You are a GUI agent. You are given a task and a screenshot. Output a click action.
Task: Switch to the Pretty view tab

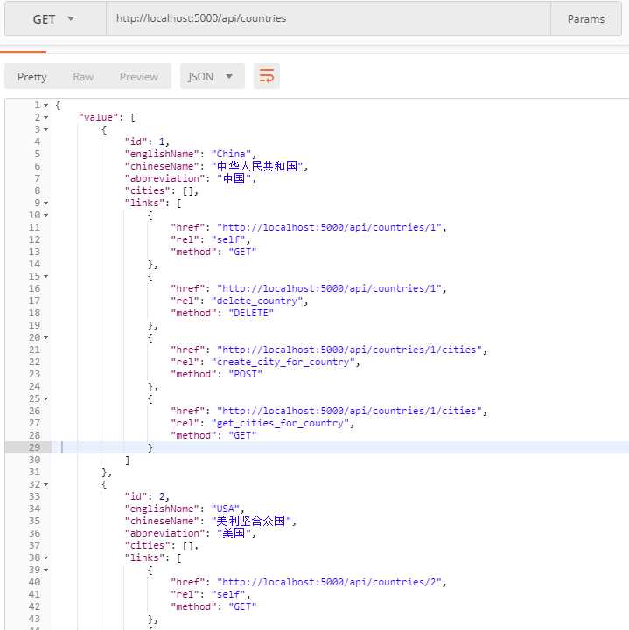click(31, 76)
